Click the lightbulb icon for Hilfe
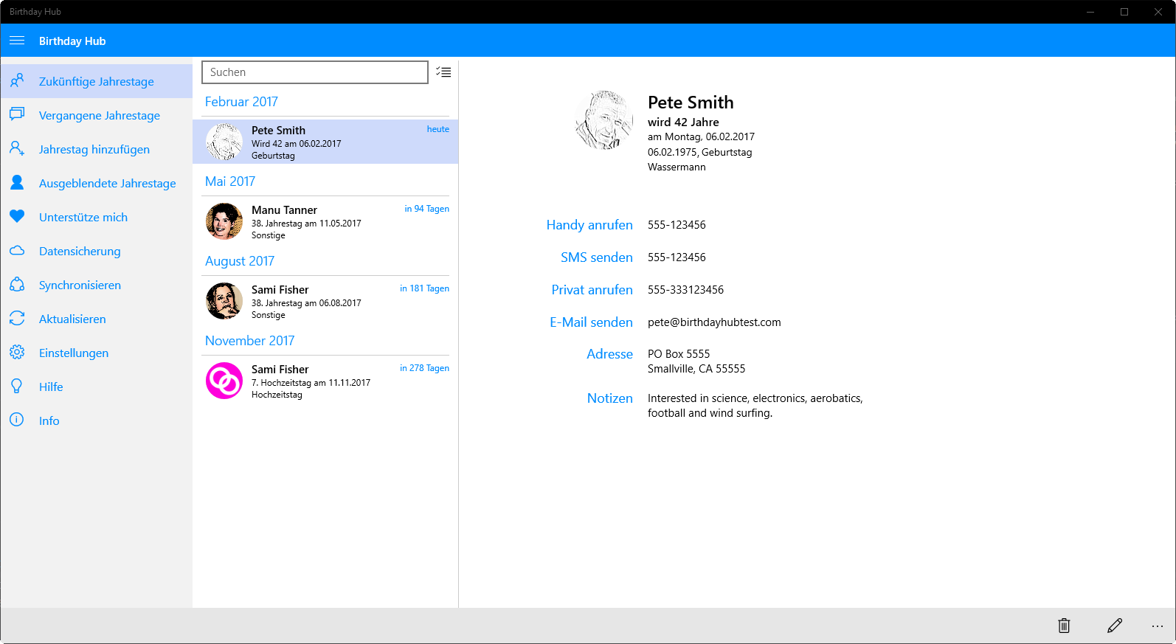 coord(17,386)
